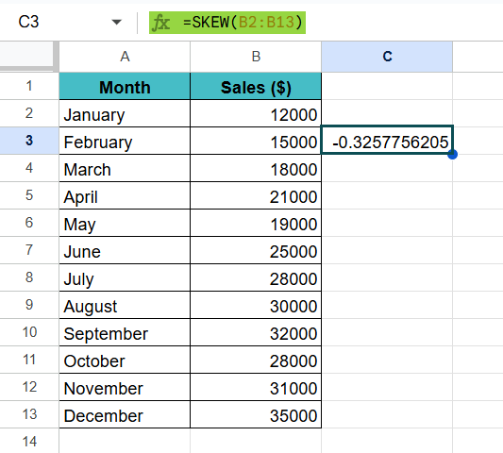Select row 10 header

(29, 332)
